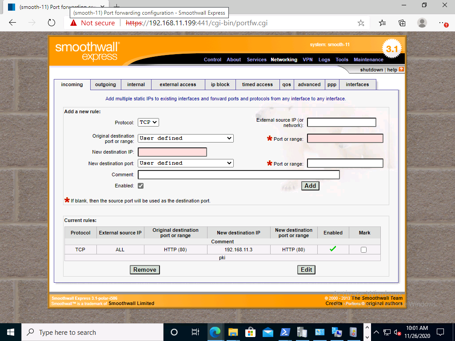Expand New destination port dropdown
The width and height of the screenshot is (455, 341).
click(185, 163)
